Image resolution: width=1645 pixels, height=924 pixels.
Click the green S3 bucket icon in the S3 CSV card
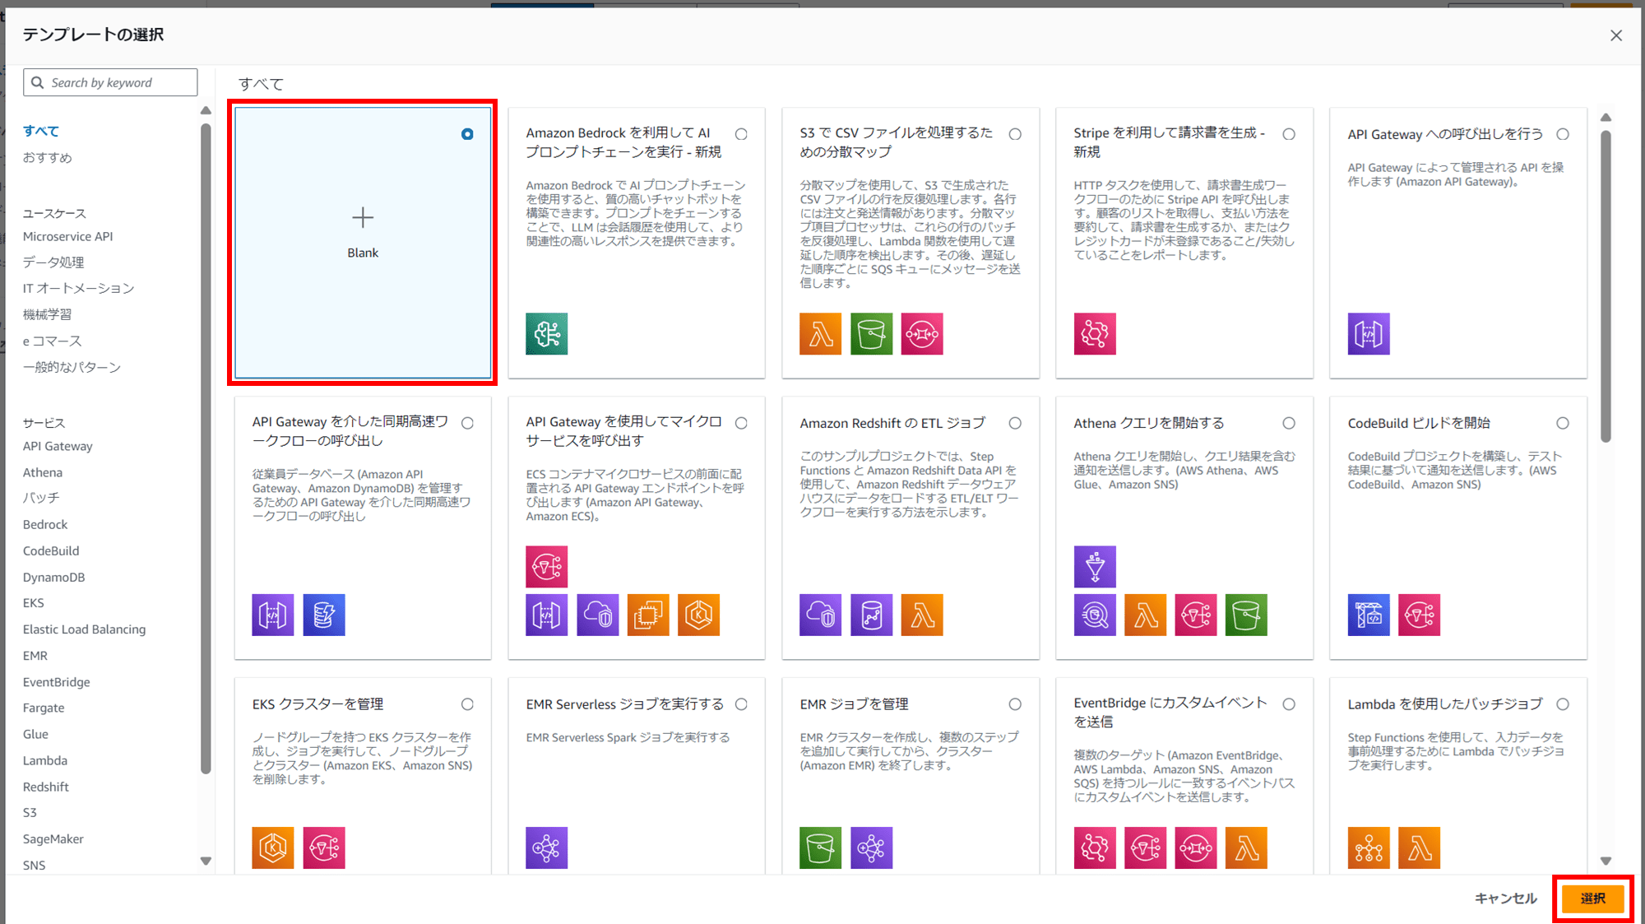(871, 333)
